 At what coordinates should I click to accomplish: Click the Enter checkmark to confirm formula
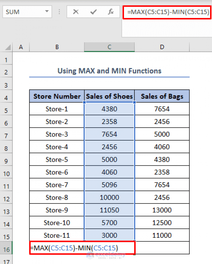click(93, 12)
